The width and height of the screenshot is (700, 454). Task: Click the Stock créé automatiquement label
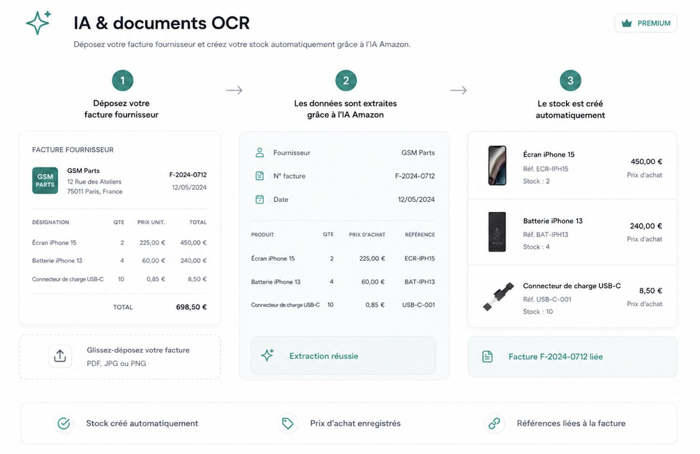pyautogui.click(x=142, y=423)
